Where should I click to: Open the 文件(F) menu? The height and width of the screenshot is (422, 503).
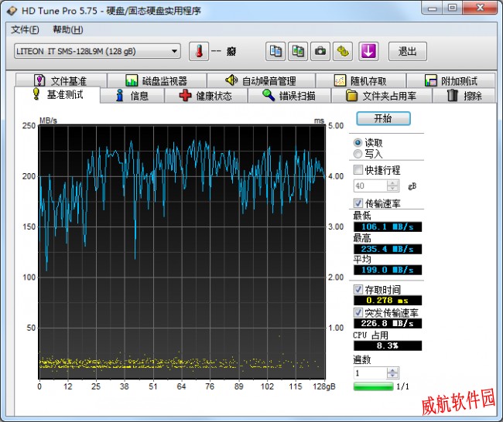[x=25, y=30]
